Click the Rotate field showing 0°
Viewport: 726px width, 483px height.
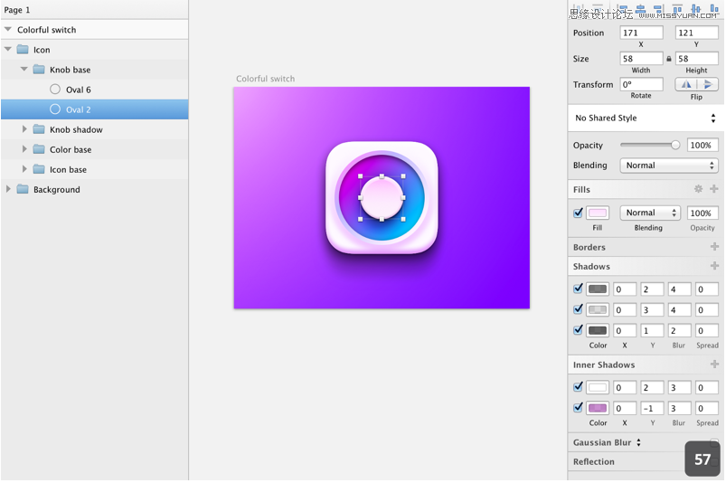(641, 84)
